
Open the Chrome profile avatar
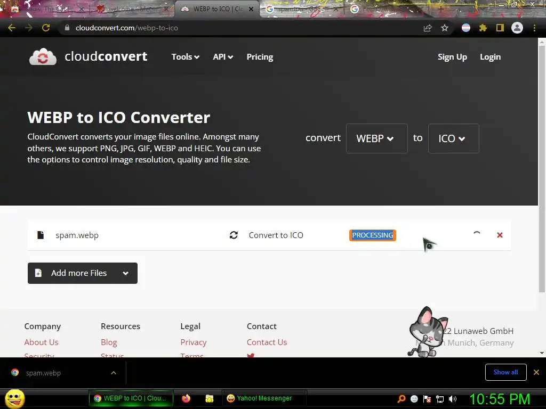point(517,28)
